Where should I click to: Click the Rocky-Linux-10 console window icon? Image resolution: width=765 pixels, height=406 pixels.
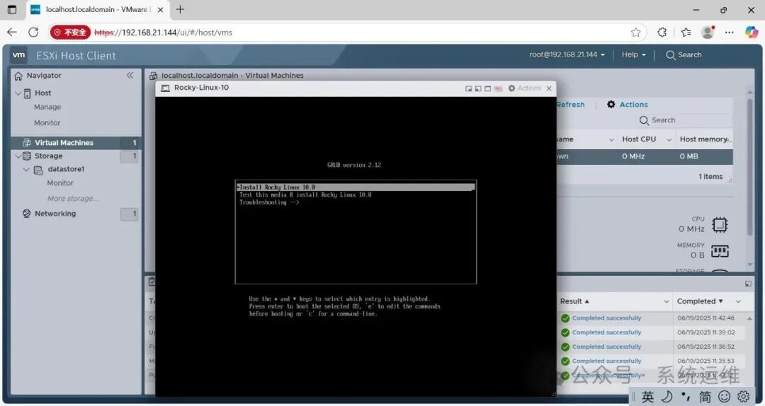[165, 88]
